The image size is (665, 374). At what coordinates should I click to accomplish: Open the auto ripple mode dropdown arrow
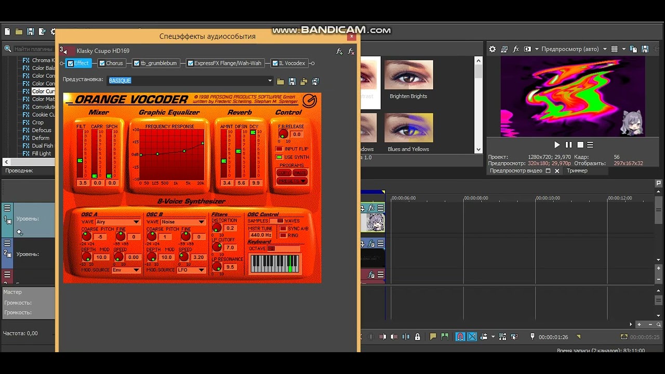coord(493,337)
